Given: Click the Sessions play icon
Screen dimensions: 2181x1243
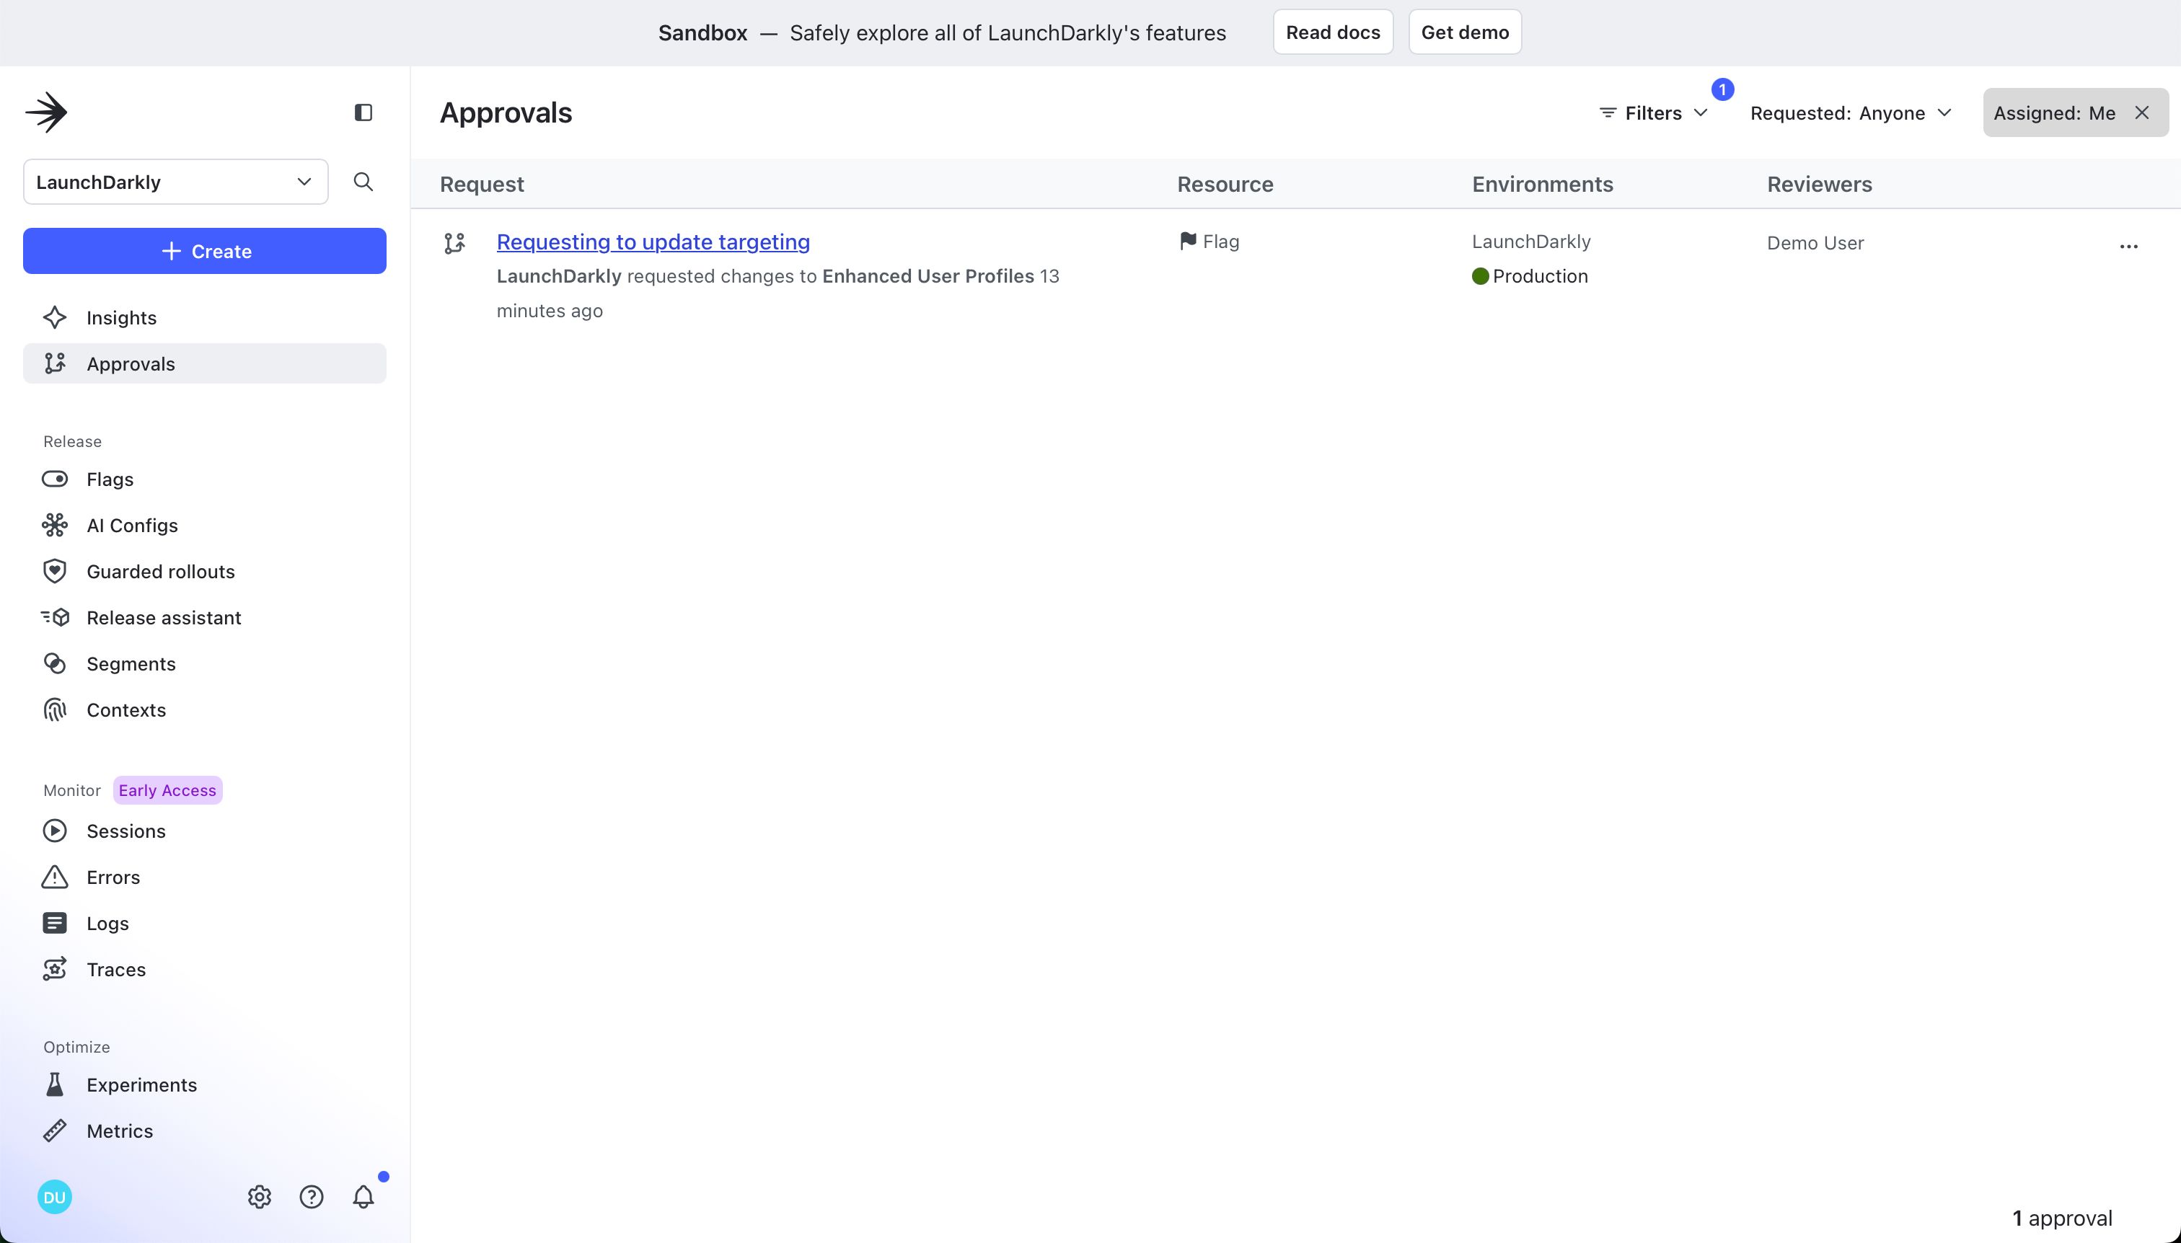Looking at the screenshot, I should pos(55,831).
